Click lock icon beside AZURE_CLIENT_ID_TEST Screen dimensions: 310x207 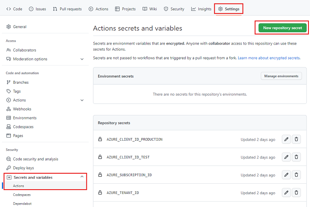100,157
